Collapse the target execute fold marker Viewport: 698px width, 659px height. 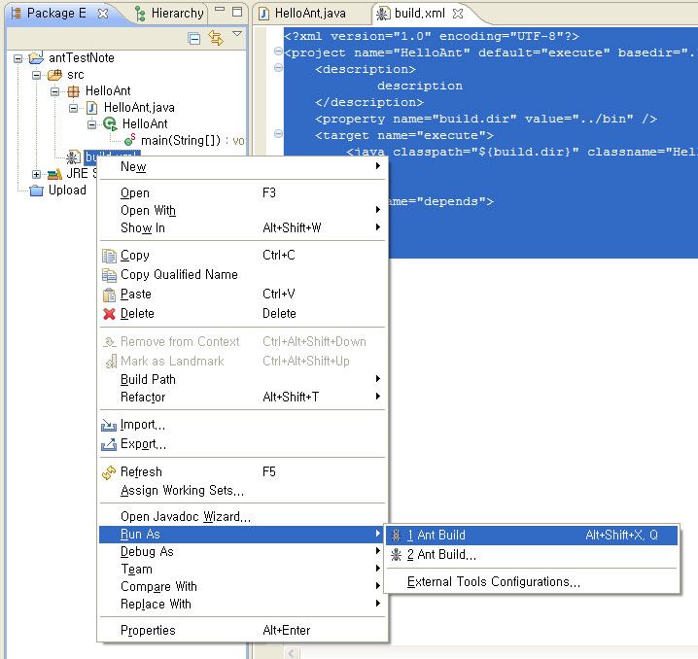click(278, 134)
